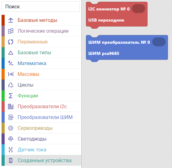Viewport: 172px width, 168px height.
Task: Click the empty slot on I2C коннектор block
Action: [138, 9]
